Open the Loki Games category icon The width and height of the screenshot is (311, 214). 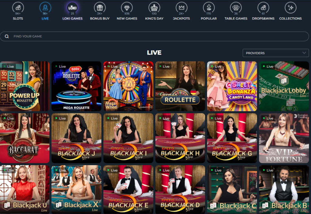[x=72, y=8]
